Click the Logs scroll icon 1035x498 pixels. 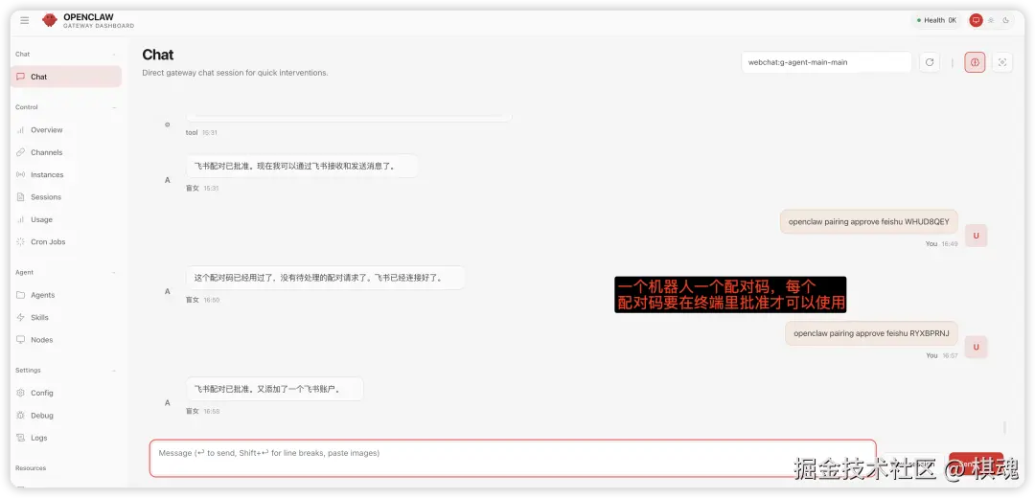[20, 438]
